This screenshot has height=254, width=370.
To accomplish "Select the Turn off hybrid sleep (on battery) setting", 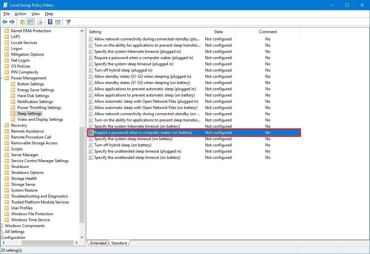I will coord(123,145).
